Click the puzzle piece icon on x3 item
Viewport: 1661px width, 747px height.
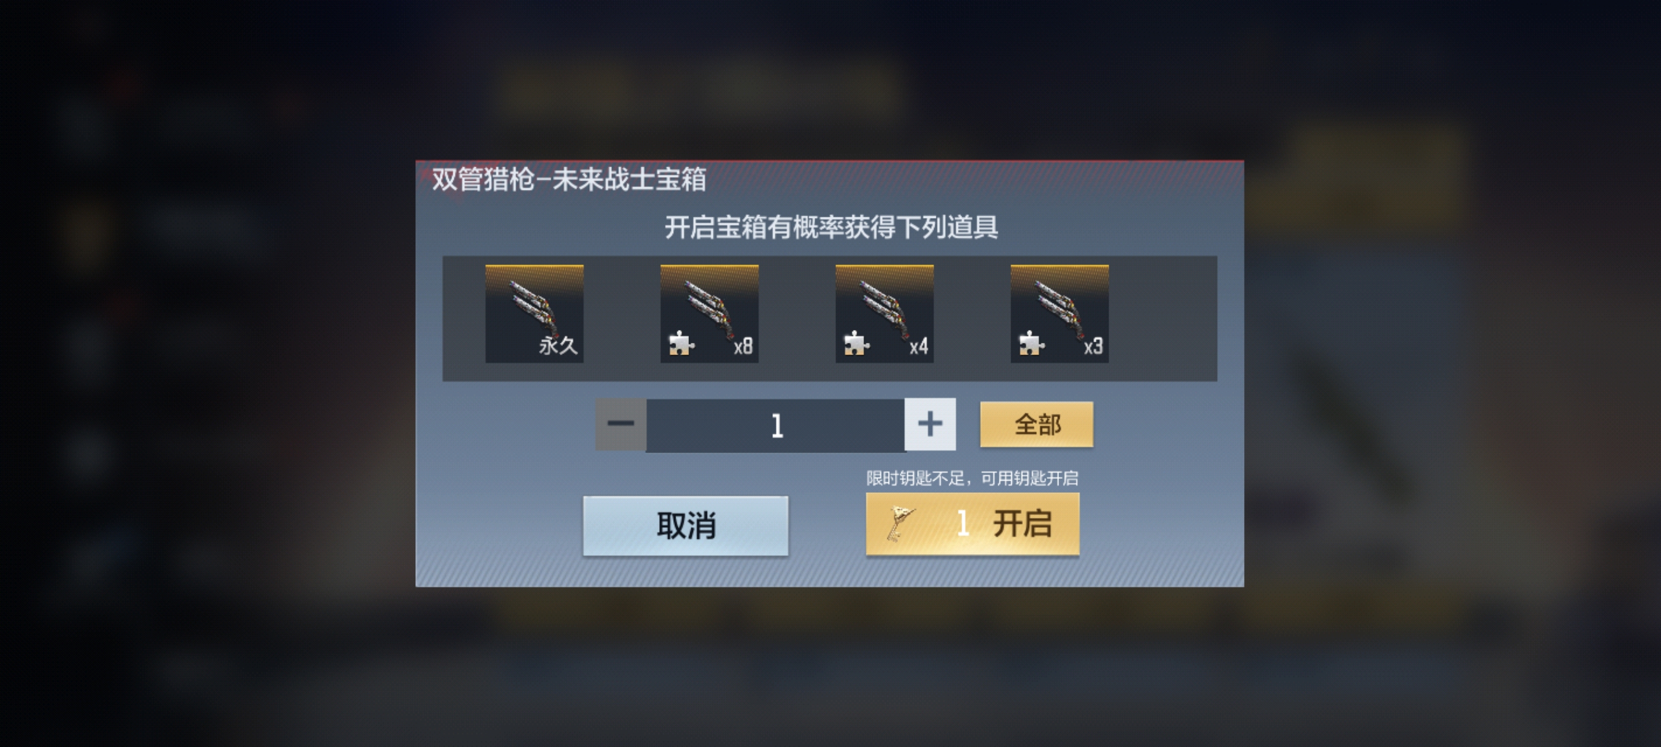tap(1031, 343)
